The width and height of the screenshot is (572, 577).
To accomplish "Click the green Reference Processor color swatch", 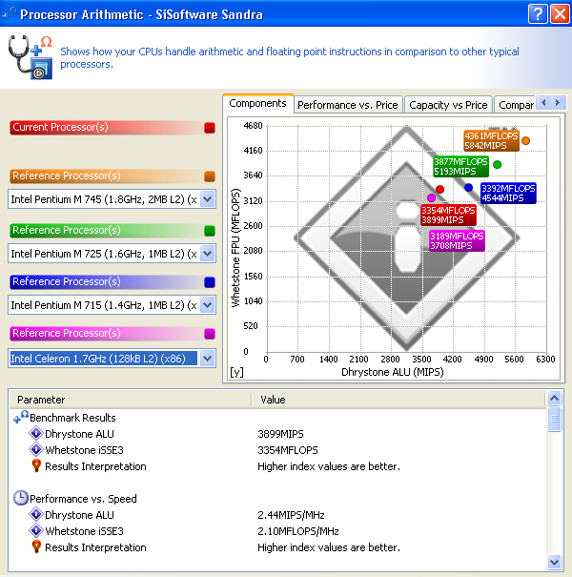I will click(210, 231).
